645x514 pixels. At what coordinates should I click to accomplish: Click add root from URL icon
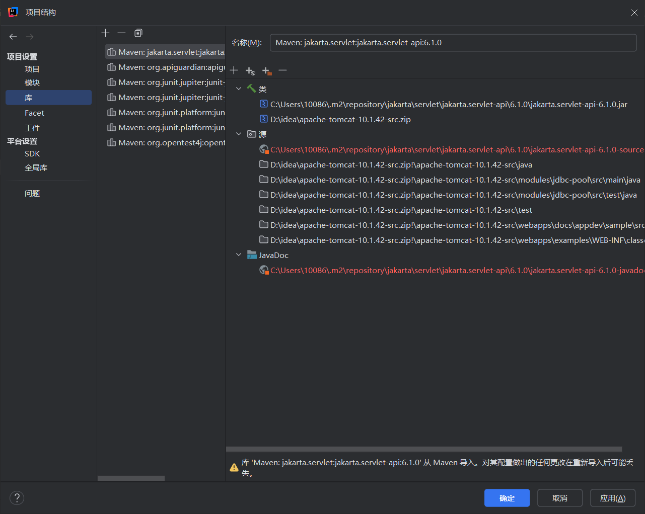click(x=250, y=71)
